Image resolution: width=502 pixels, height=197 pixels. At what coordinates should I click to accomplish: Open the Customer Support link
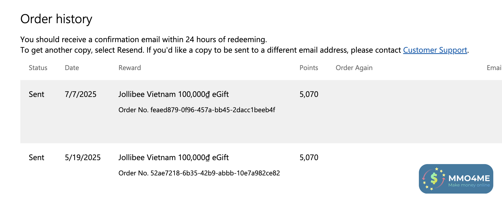[x=435, y=50]
